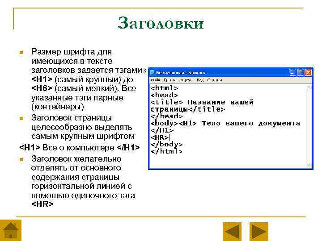Click the home icon button
The image size is (322, 241).
(x=10, y=230)
